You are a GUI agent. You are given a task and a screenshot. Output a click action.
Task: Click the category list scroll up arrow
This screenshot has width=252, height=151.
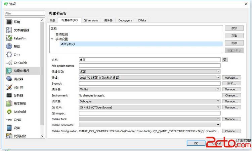coord(42,20)
